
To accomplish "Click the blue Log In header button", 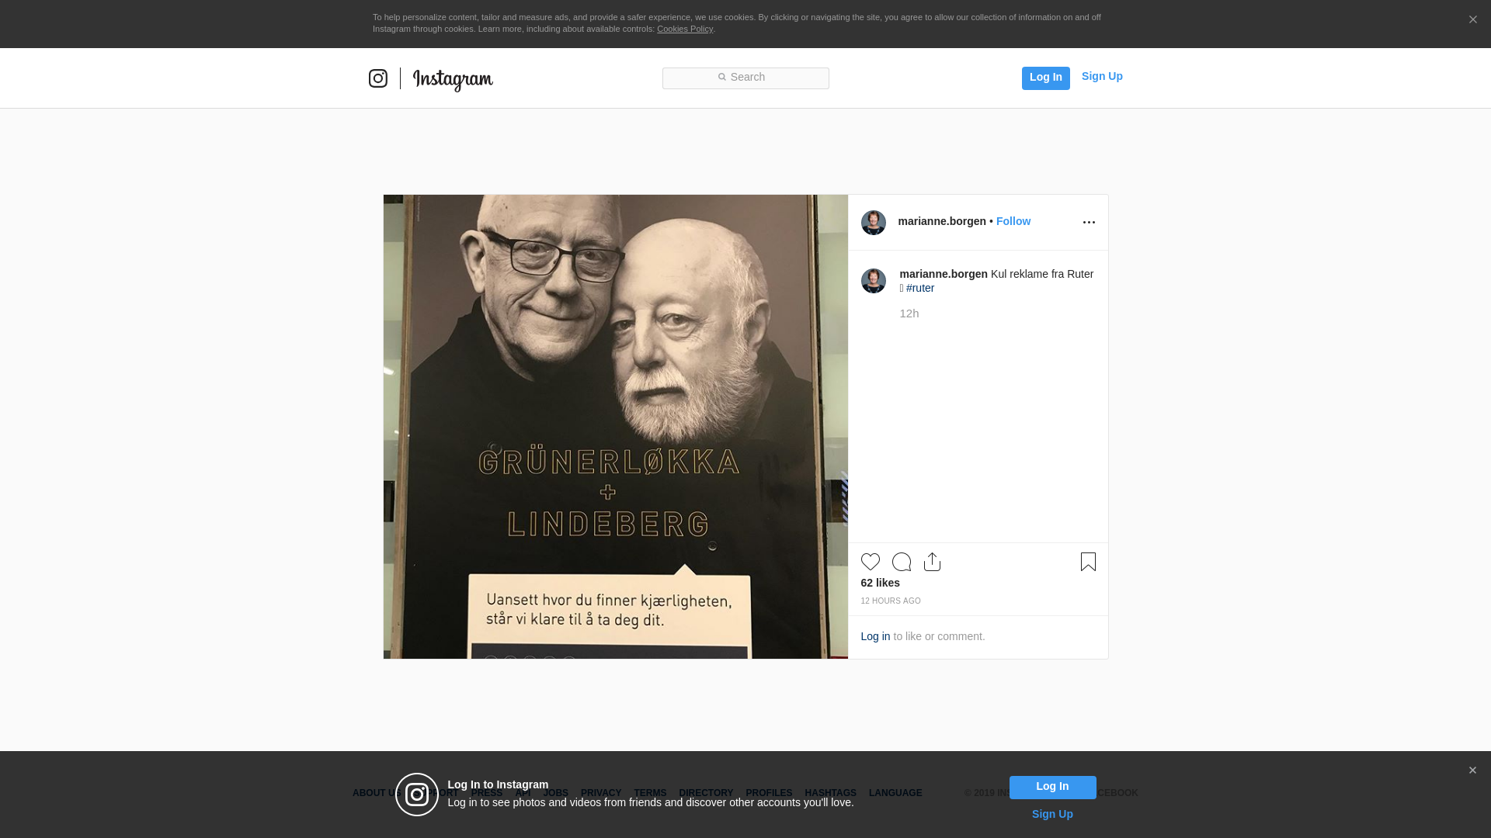I will point(1045,78).
